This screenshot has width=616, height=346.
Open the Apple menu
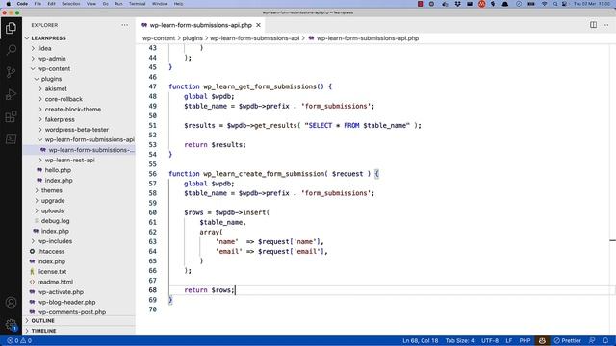click(x=8, y=4)
